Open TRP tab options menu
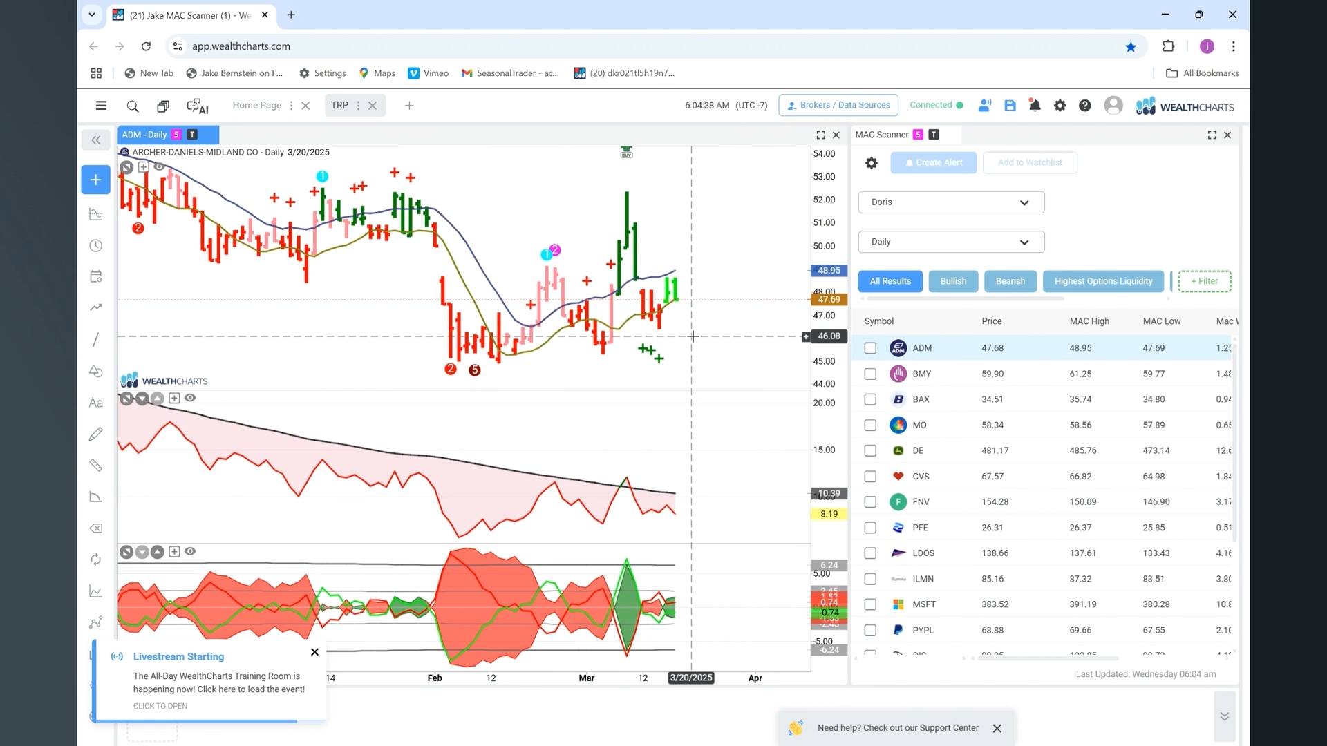The height and width of the screenshot is (746, 1327). 358,106
